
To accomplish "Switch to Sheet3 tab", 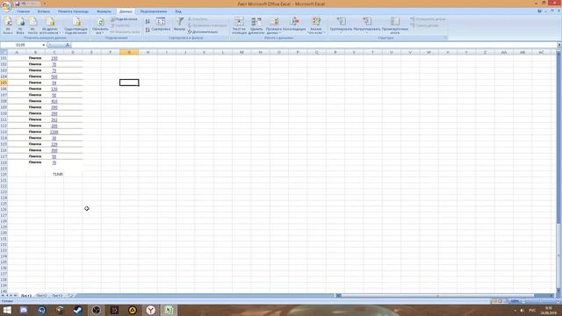I will click(57, 296).
